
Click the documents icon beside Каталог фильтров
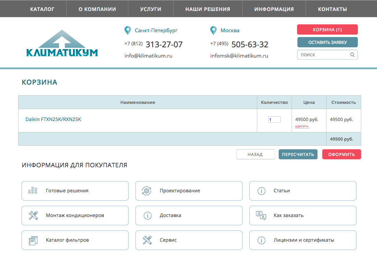tap(33, 240)
